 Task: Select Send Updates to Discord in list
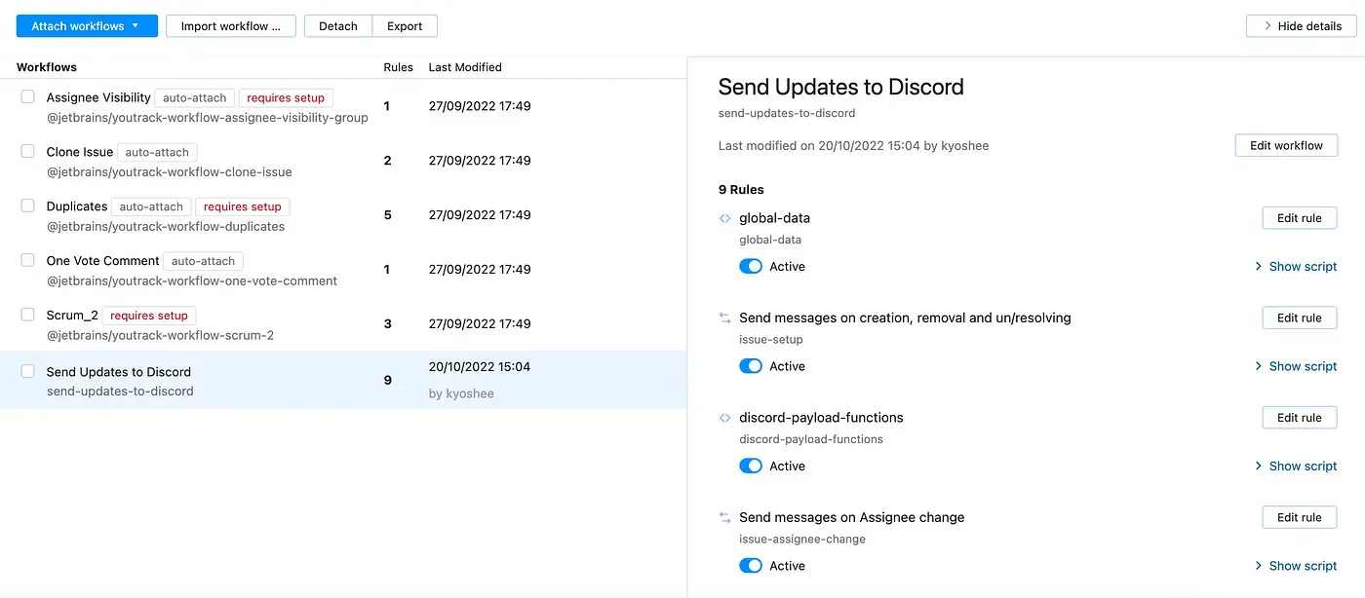[x=119, y=372]
